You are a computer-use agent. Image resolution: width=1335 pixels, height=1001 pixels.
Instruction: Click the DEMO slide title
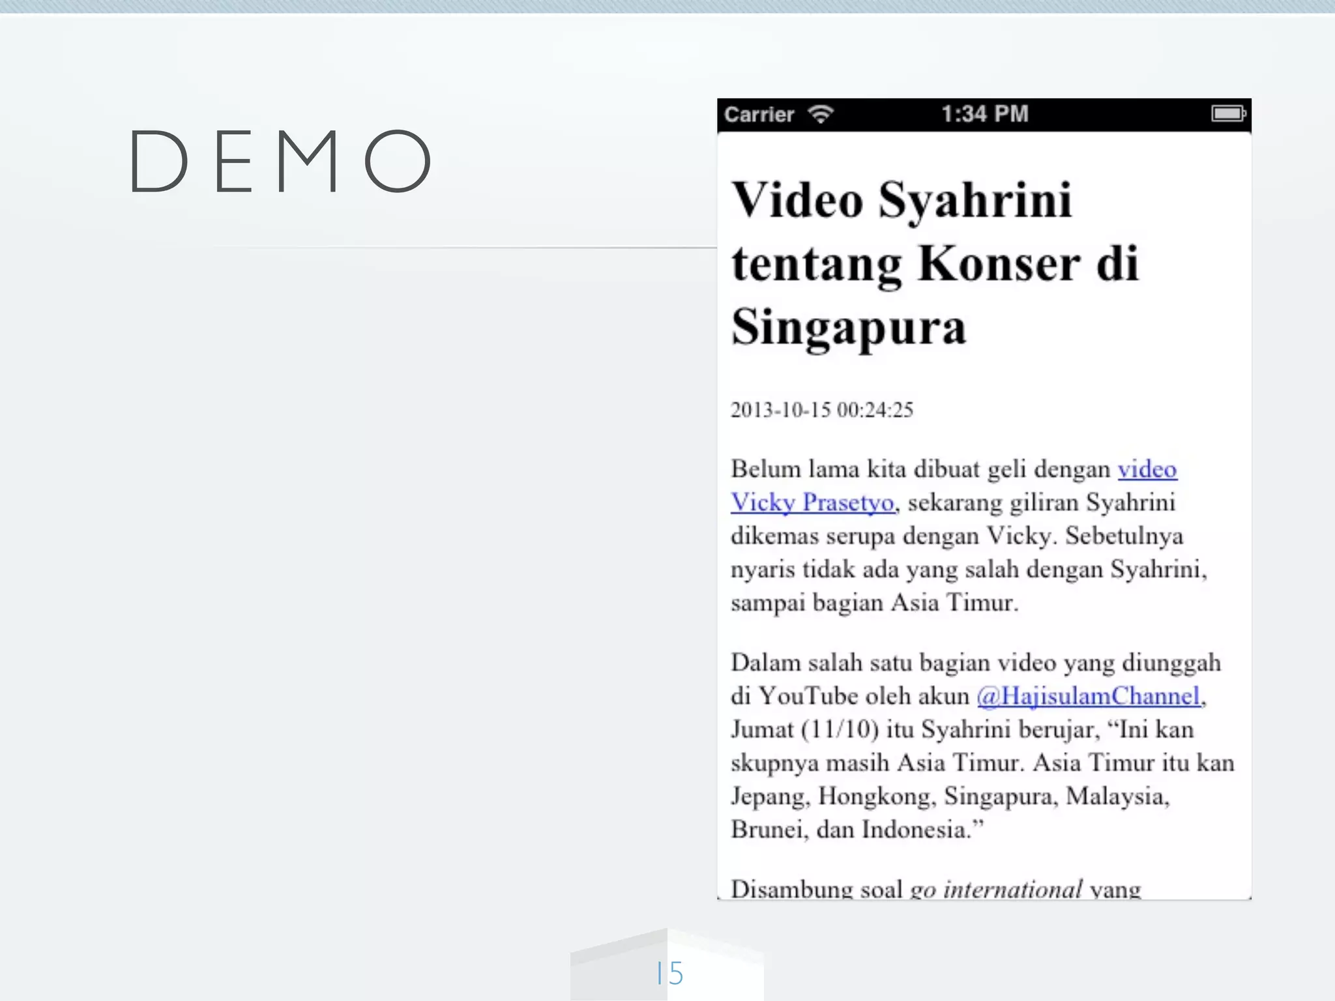[x=280, y=162]
